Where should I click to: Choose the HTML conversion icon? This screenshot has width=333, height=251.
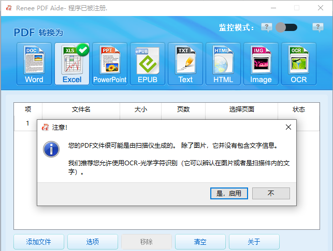pyautogui.click(x=223, y=64)
